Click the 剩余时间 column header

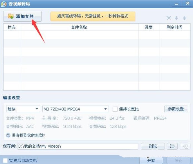tap(175, 27)
